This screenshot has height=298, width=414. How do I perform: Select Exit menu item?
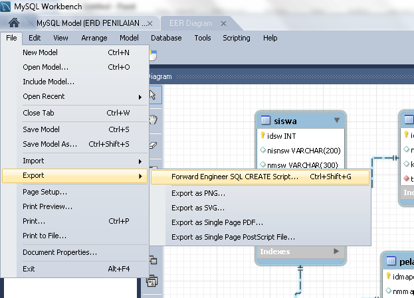click(74, 269)
